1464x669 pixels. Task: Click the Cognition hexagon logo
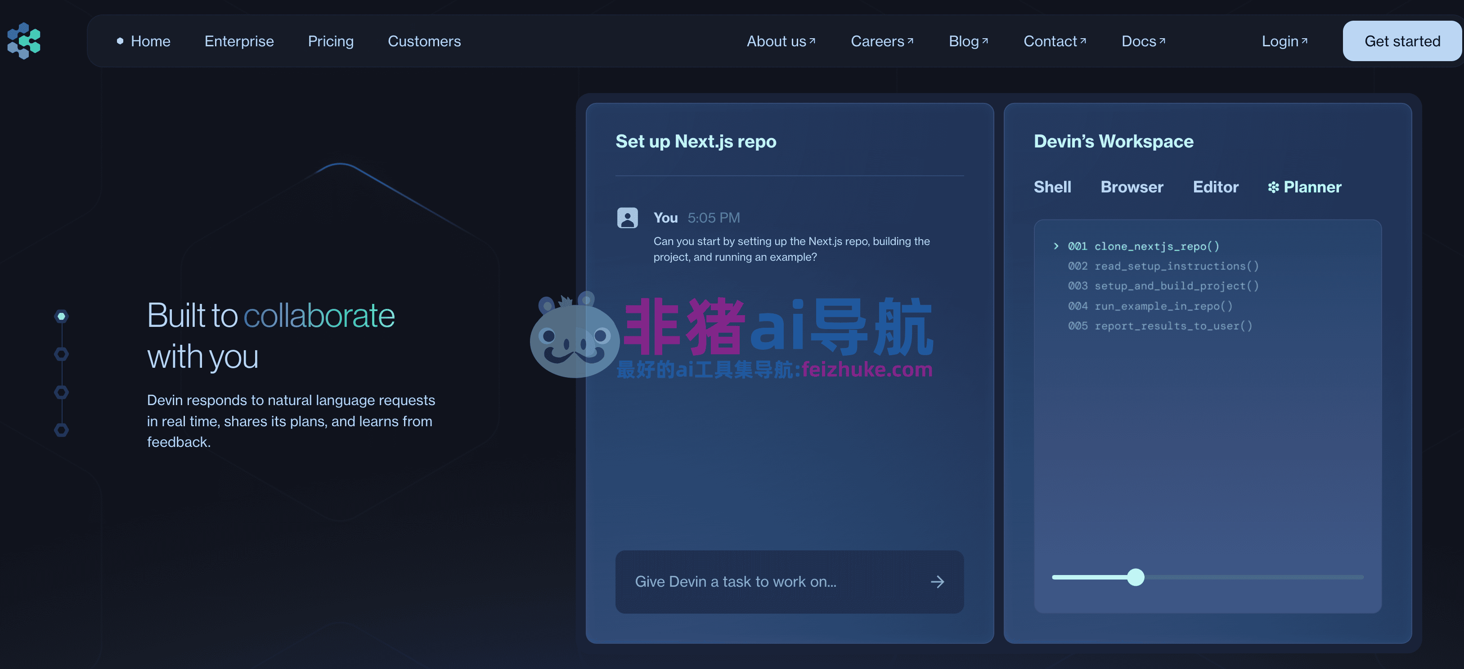[24, 41]
